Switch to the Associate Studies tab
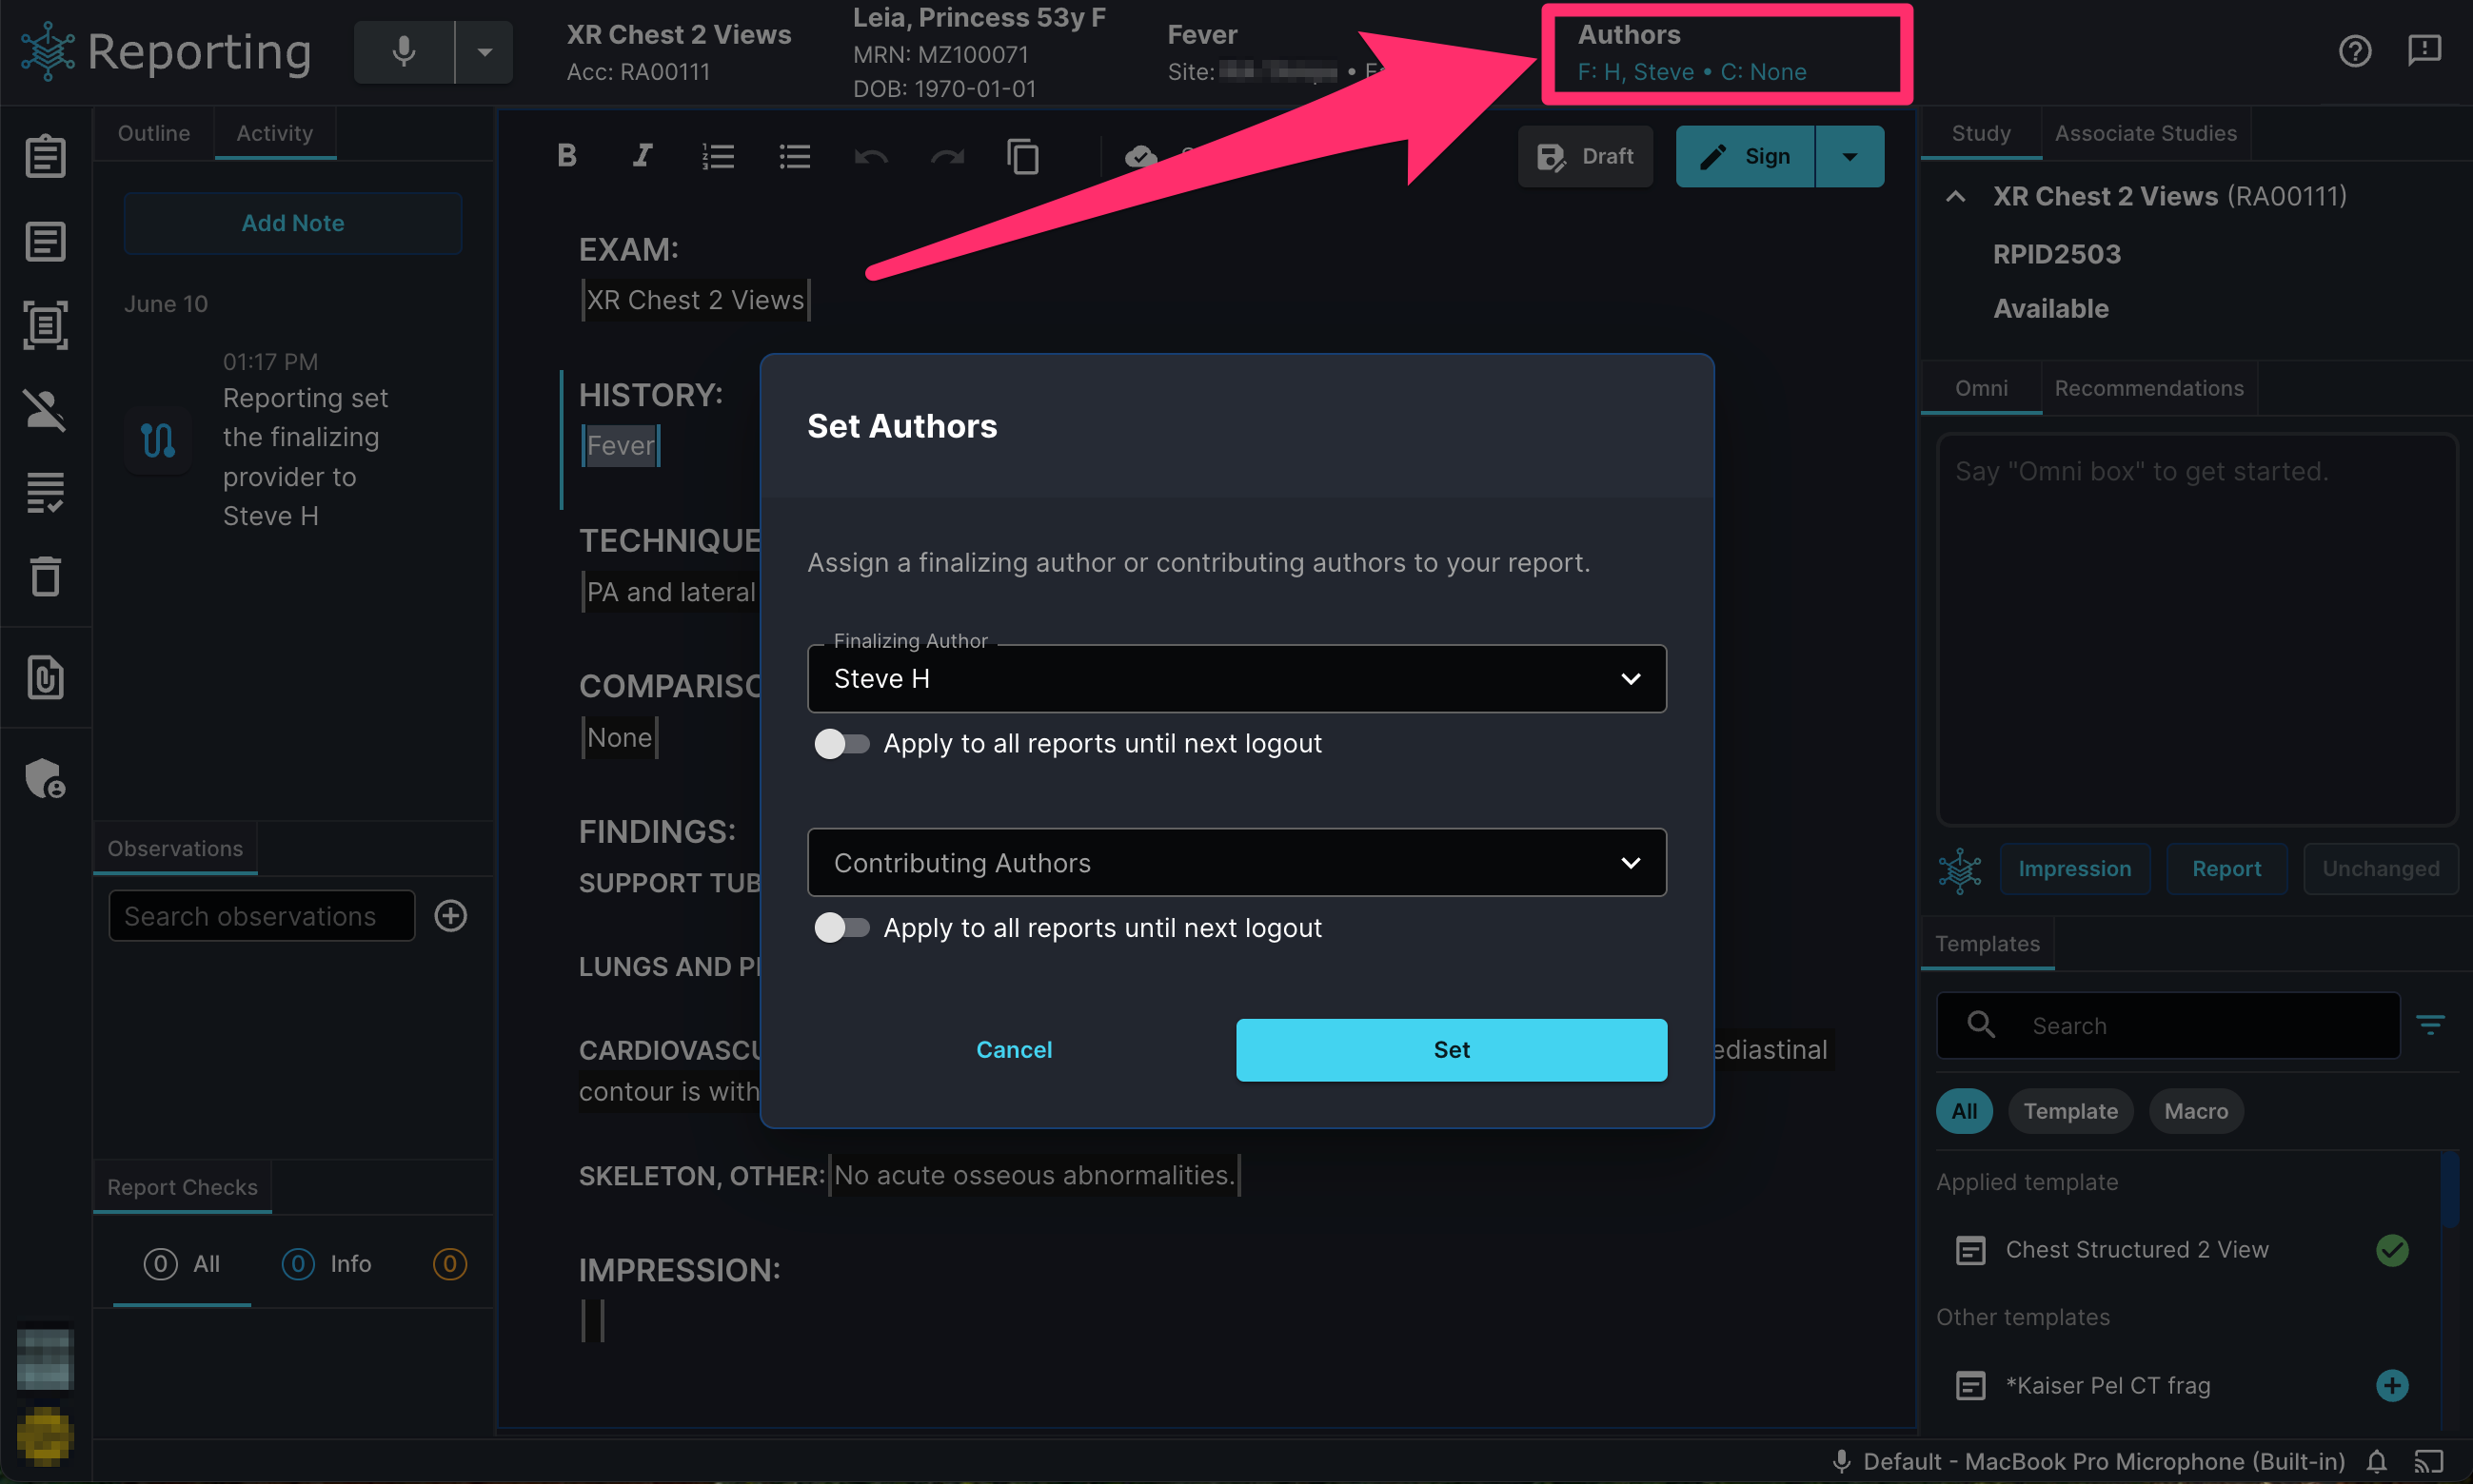Image resolution: width=2473 pixels, height=1484 pixels. click(2146, 133)
